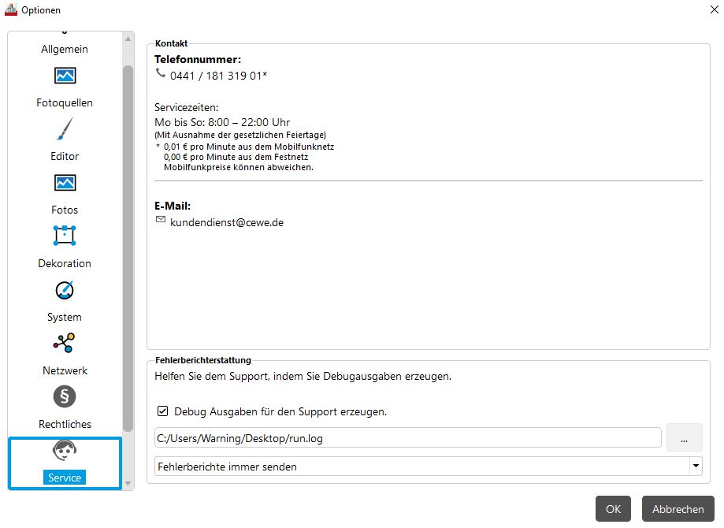
Task: Browse for log file with the ... button
Action: [x=685, y=437]
